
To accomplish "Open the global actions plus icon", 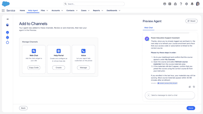I will pyautogui.click(x=170, y=4).
